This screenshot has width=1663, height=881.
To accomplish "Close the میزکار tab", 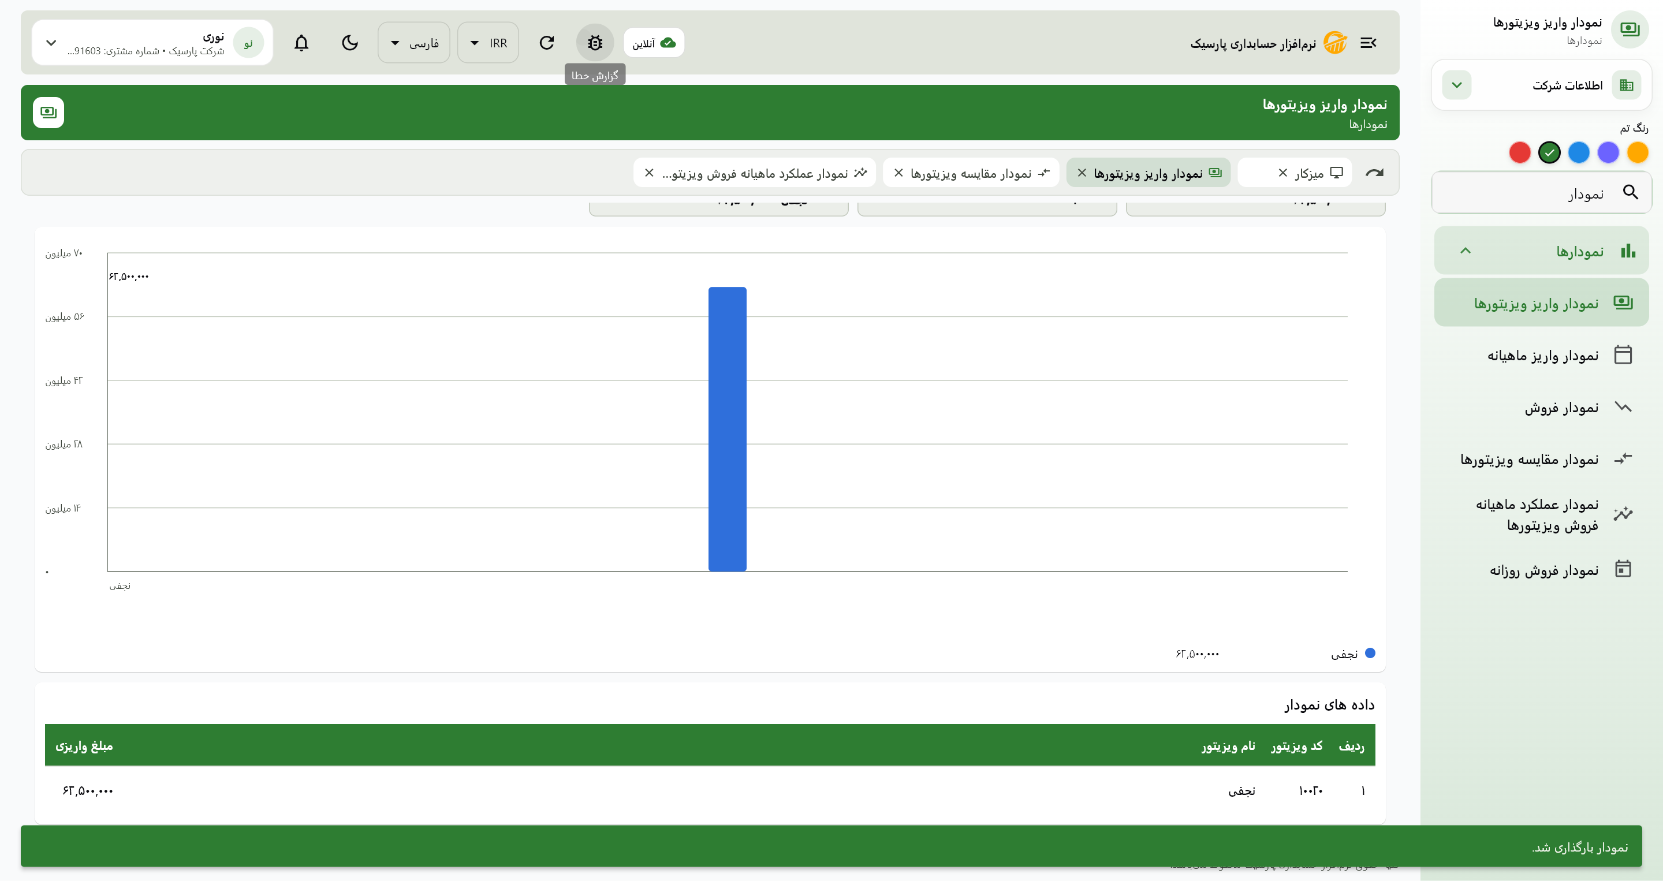I will 1282,173.
